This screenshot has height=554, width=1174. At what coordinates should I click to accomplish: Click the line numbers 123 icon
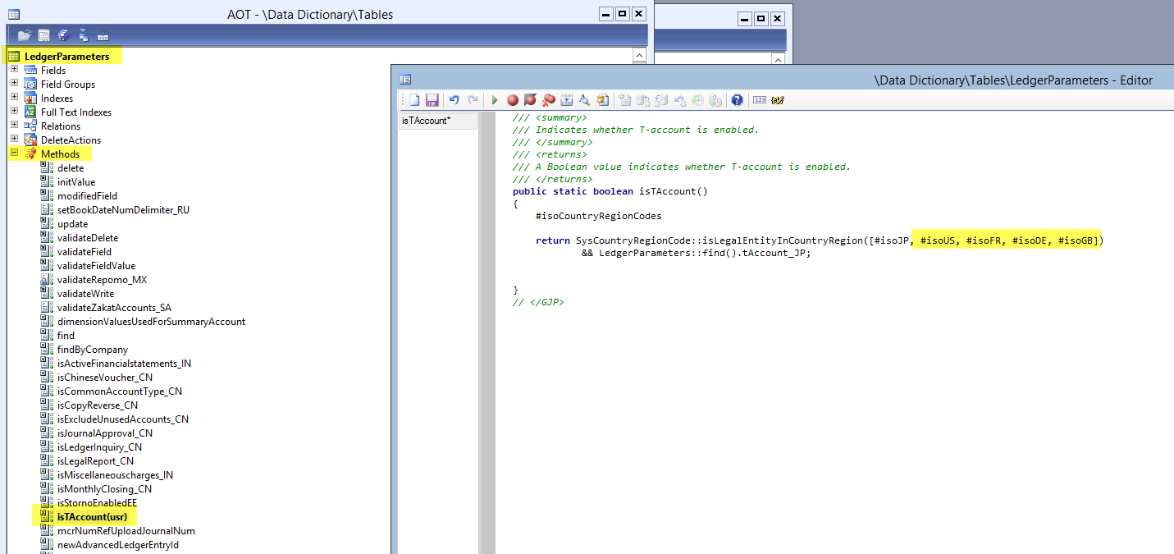(759, 100)
